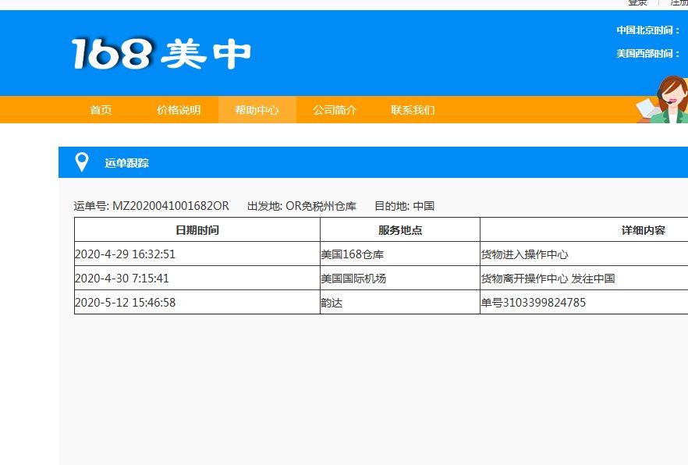Viewport: 688px width, 465px height.
Task: Click the 注册 link
Action: (x=679, y=3)
